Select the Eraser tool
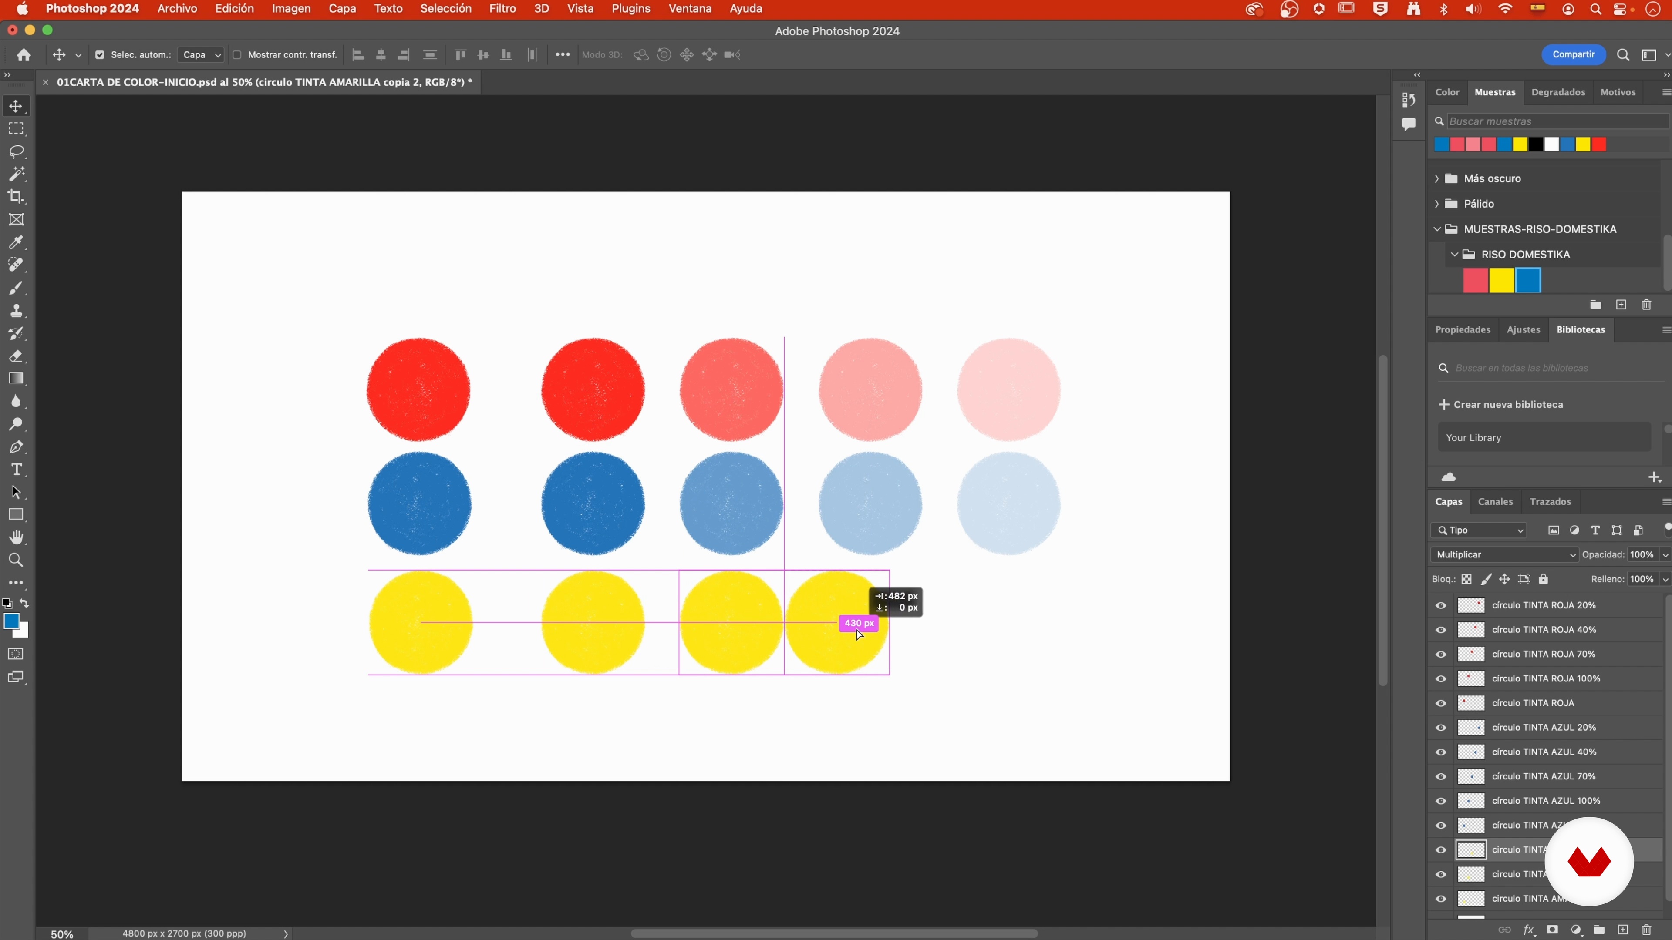The width and height of the screenshot is (1672, 940). 16,356
